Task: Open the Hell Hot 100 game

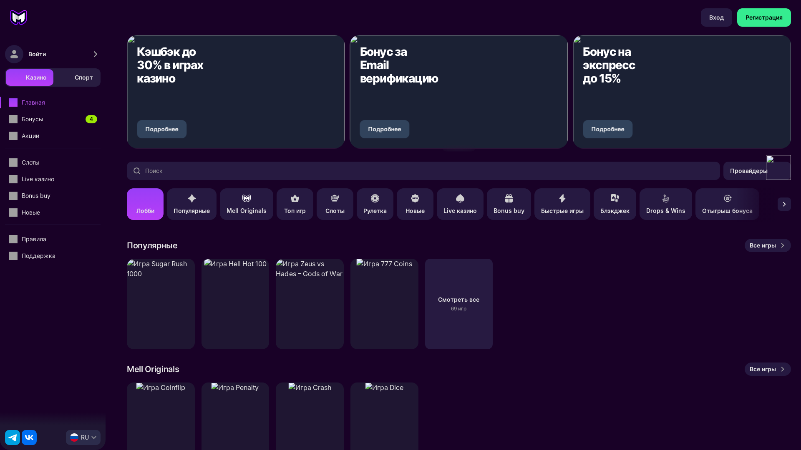Action: click(x=235, y=304)
